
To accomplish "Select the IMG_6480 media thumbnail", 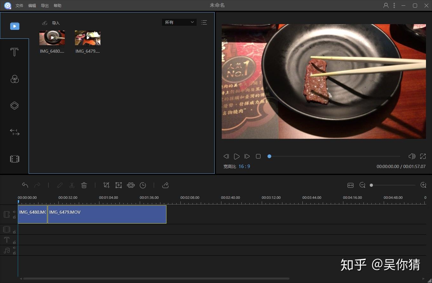I will pyautogui.click(x=52, y=38).
